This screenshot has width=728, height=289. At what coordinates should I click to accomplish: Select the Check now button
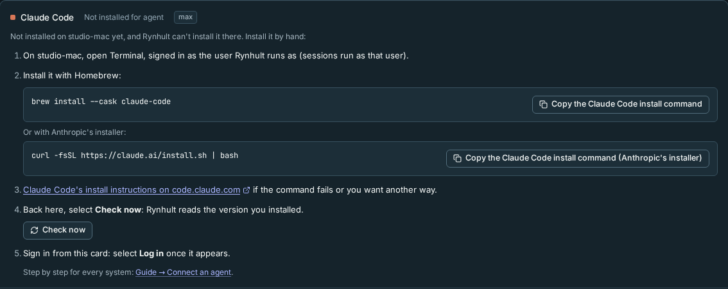(58, 230)
